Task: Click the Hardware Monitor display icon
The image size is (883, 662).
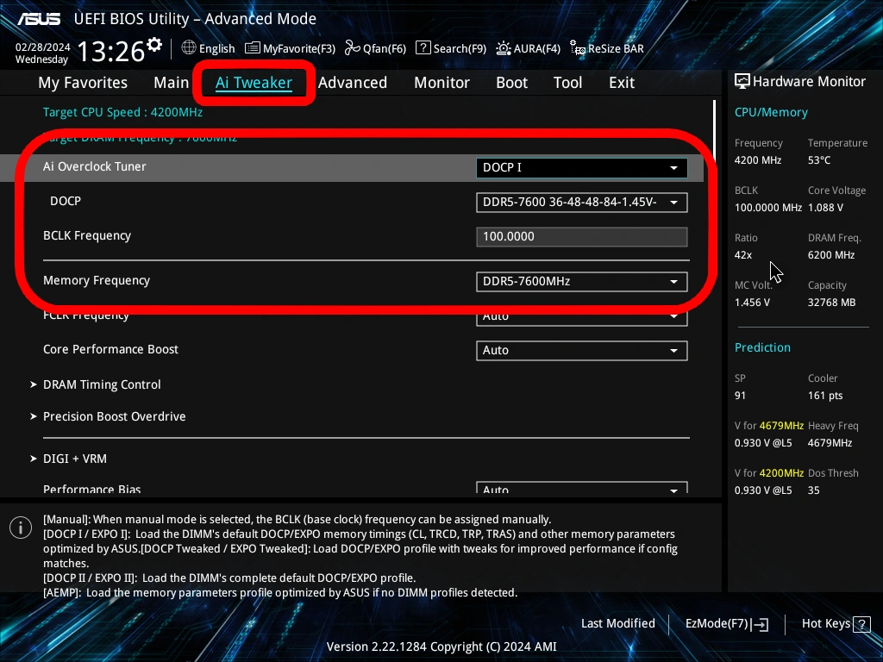Action: [x=742, y=82]
